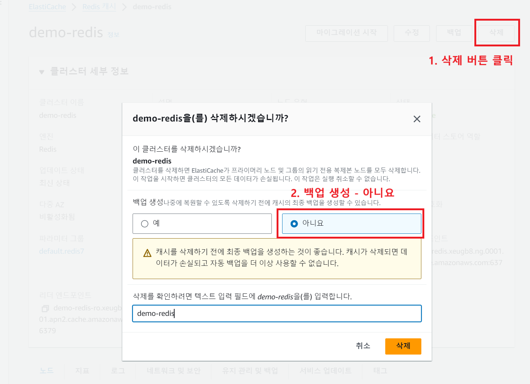This screenshot has height=384, width=530.
Task: Switch to the 지표 tab
Action: (x=82, y=371)
